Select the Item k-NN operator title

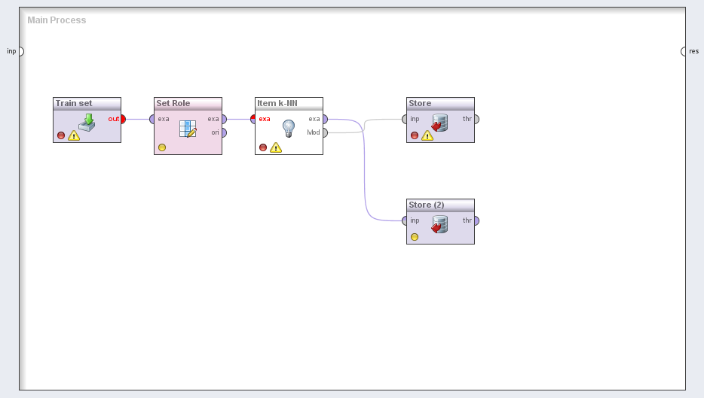(277, 103)
